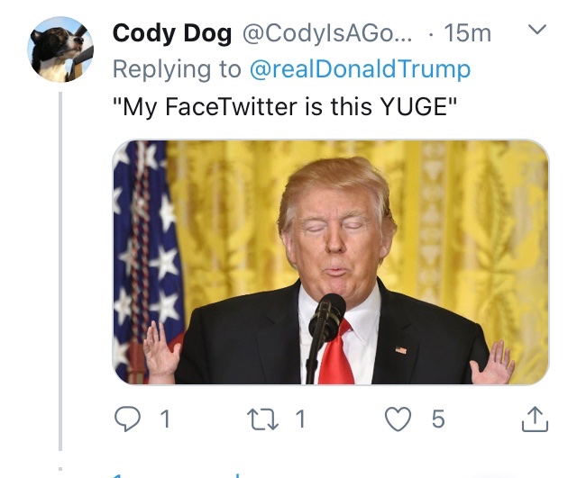577x478 pixels.
Task: Tap the retweet count beside the arrows
Action: click(x=301, y=419)
